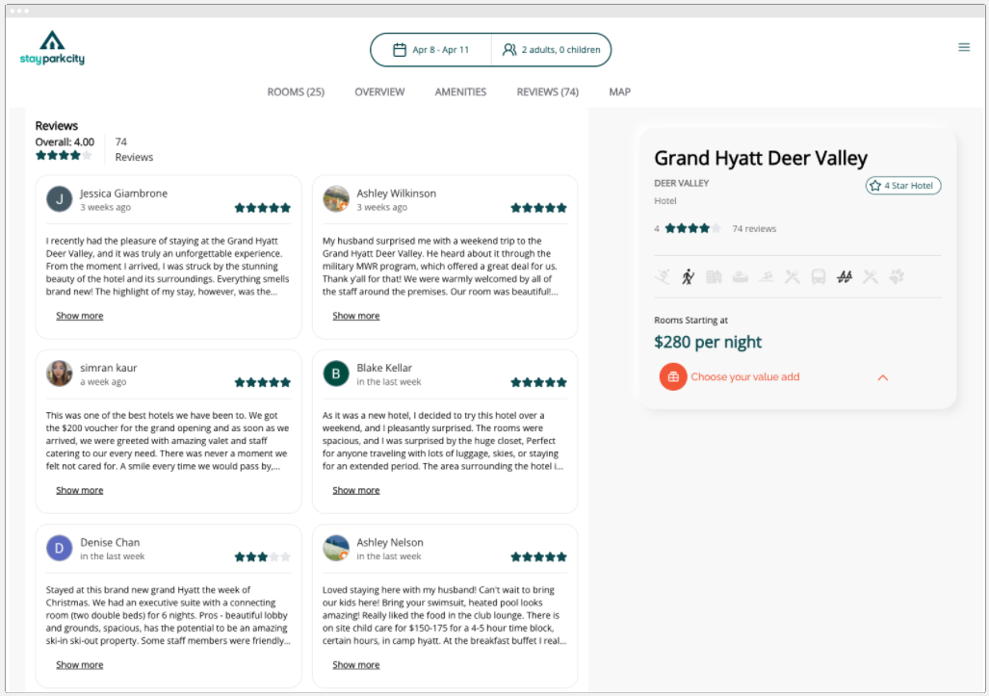Click simran kaur's profile photo
The height and width of the screenshot is (696, 989).
tap(60, 374)
